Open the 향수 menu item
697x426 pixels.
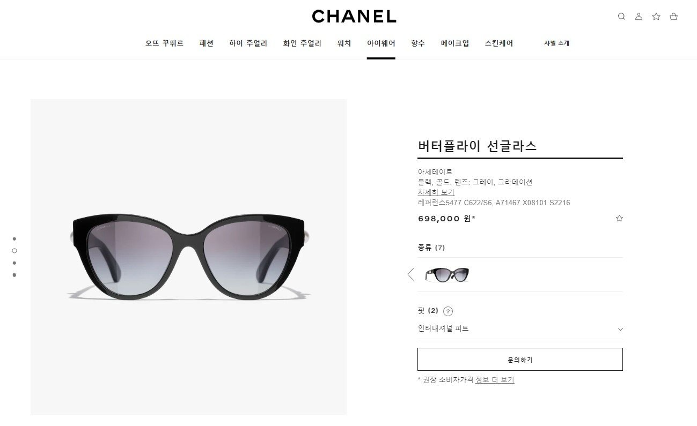(x=418, y=43)
